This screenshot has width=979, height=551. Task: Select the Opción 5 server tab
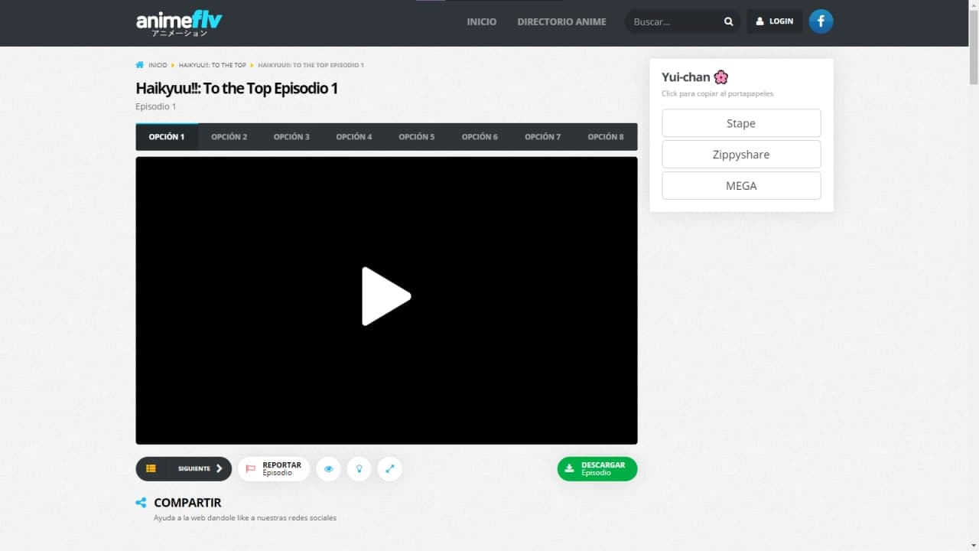pos(417,137)
